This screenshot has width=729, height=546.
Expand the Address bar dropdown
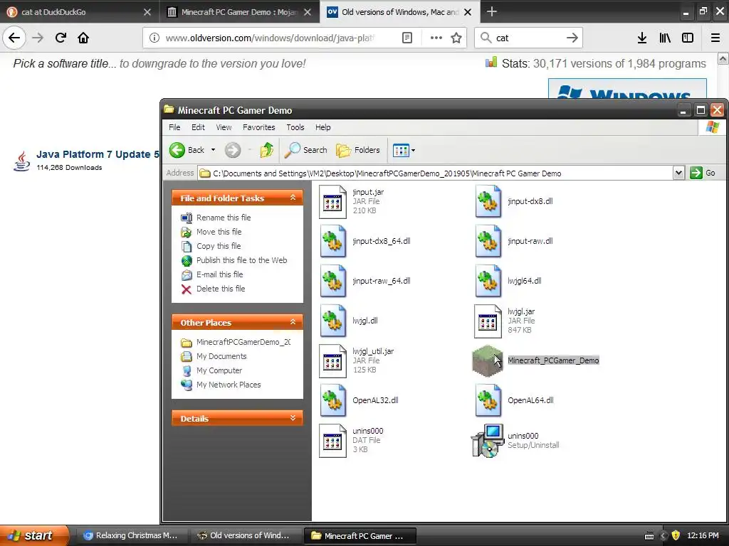tap(678, 173)
